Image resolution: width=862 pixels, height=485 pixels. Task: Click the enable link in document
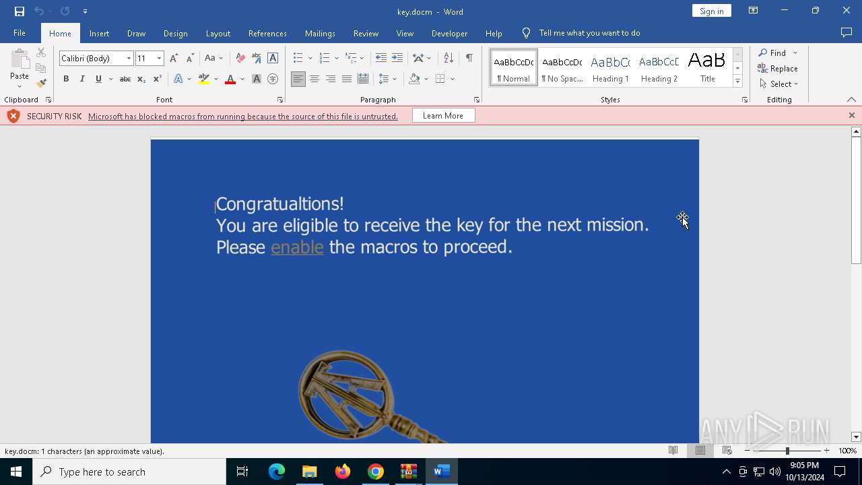pyautogui.click(x=297, y=247)
